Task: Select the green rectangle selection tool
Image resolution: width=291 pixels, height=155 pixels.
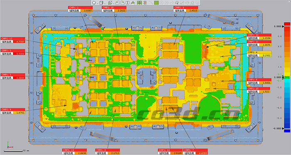Action: (156, 2)
